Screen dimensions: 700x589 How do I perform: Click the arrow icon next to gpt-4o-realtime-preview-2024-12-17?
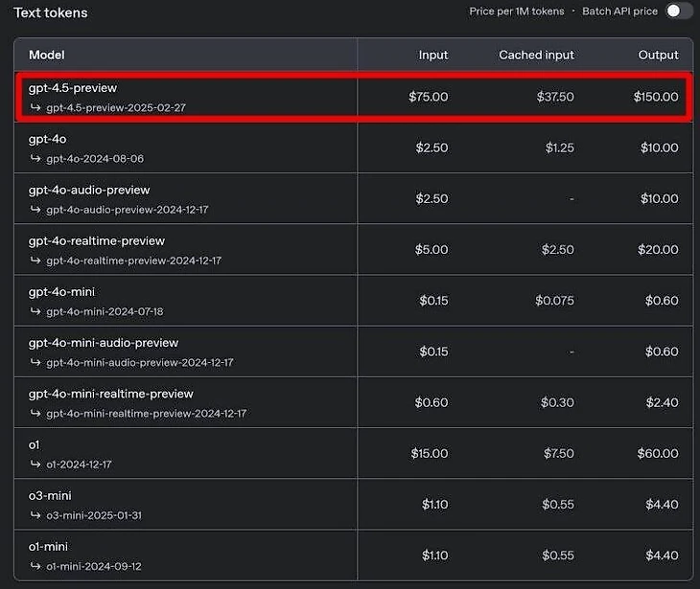click(x=35, y=261)
